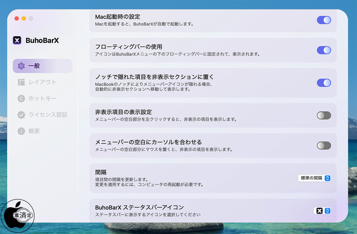Click the BuhoBarX logo icon in sidebar
Screen dimensions: 357x234
click(x=17, y=40)
